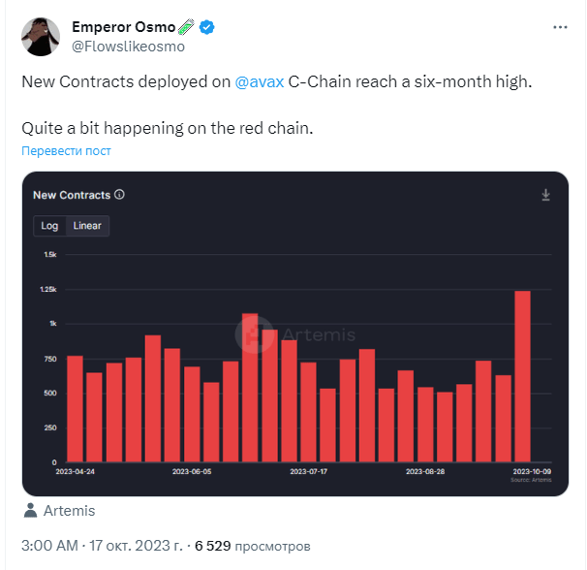
Task: Click the green ticket emoji after Osmo
Action: tap(186, 27)
